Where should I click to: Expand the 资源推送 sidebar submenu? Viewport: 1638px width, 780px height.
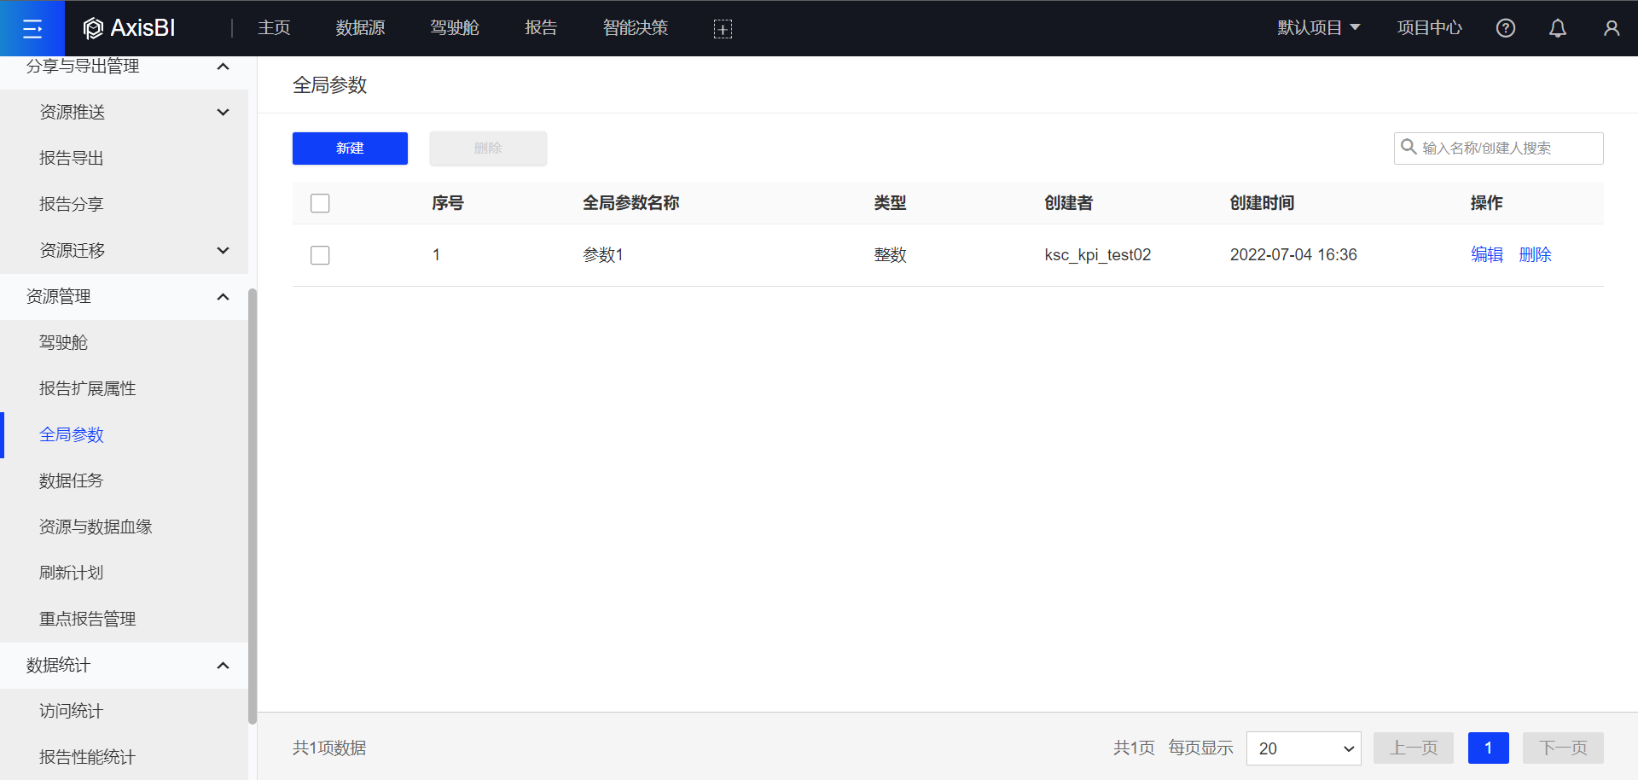tap(223, 113)
